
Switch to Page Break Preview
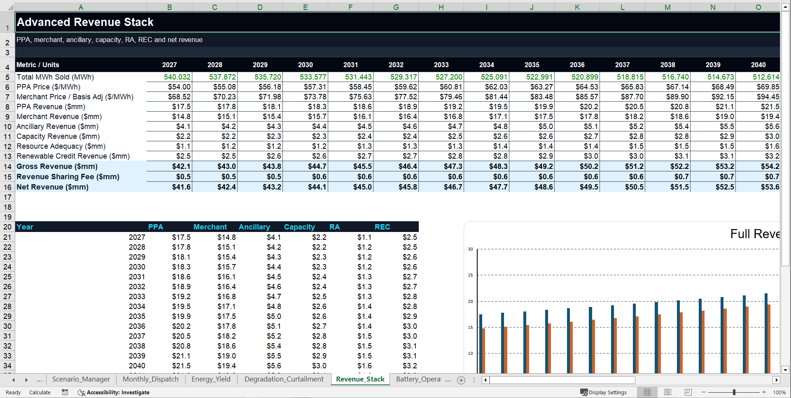tap(688, 392)
